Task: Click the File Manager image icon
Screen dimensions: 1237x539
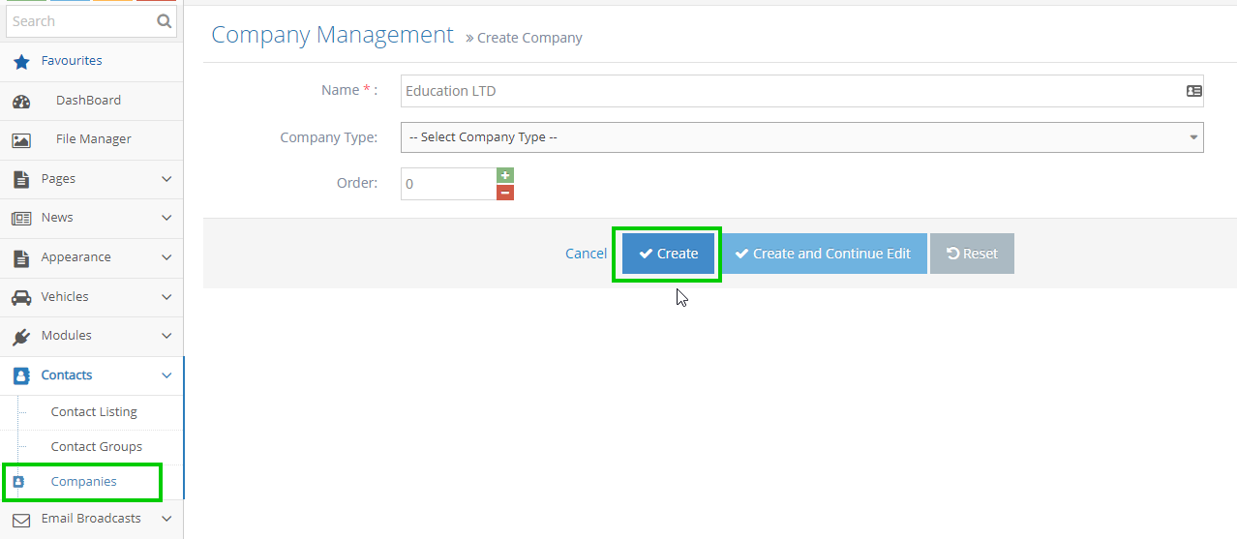Action: pos(21,139)
